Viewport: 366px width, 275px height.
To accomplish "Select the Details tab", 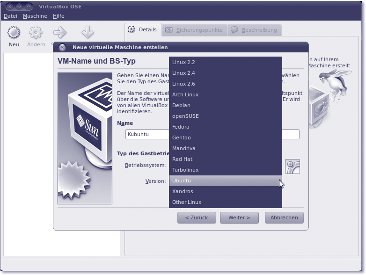I will pyautogui.click(x=143, y=29).
